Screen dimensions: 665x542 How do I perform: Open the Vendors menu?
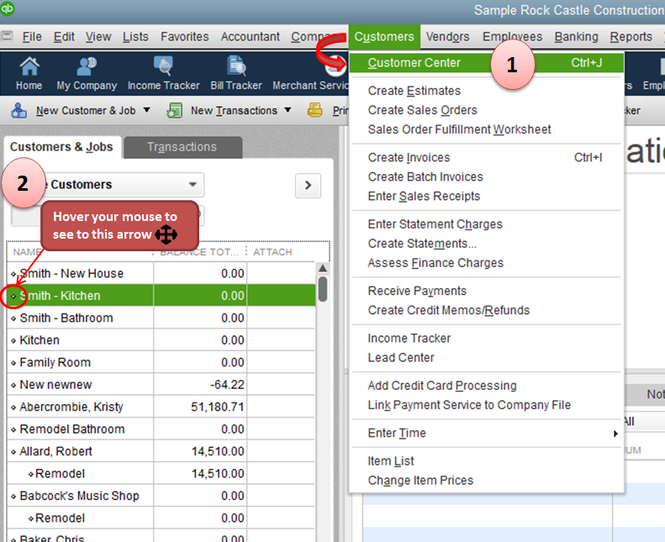coord(447,37)
